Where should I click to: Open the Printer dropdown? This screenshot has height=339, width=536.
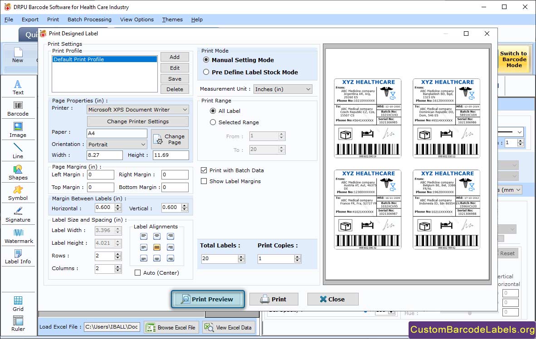[138, 109]
